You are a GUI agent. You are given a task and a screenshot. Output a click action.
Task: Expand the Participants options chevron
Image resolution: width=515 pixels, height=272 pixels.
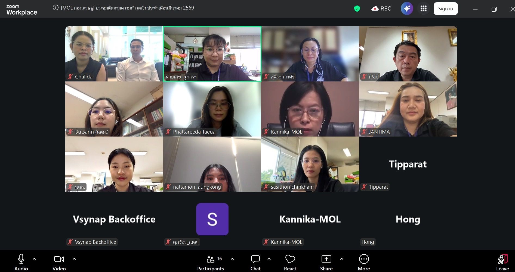pos(232,259)
